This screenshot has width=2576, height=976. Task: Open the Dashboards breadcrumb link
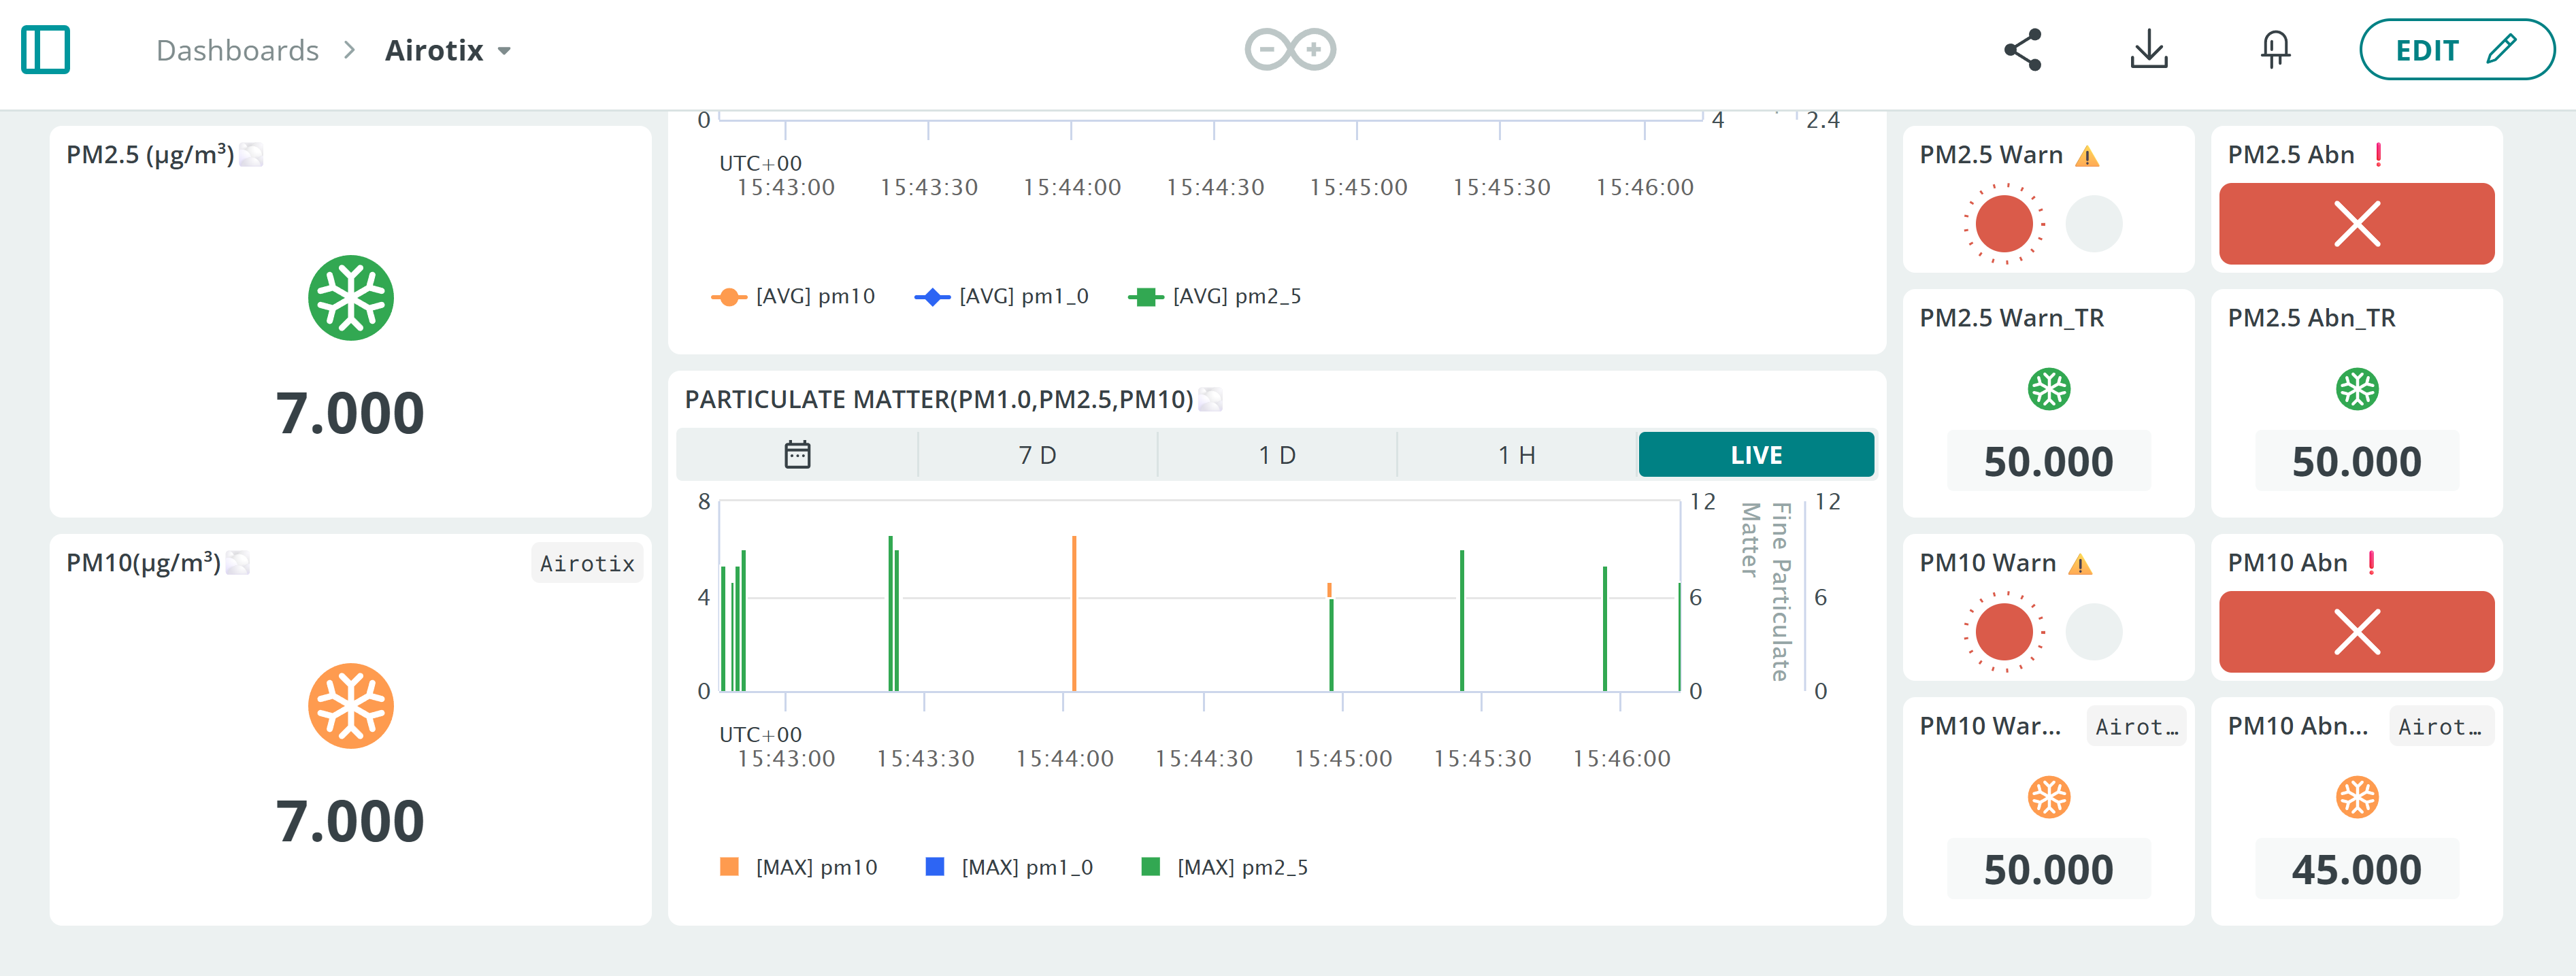coord(237,51)
